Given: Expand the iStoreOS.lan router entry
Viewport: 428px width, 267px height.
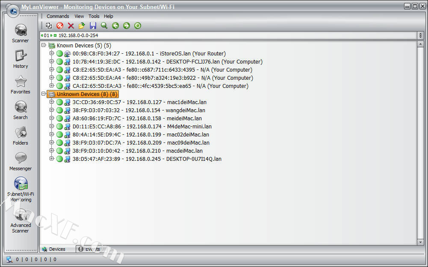Looking at the screenshot, I should coord(52,53).
